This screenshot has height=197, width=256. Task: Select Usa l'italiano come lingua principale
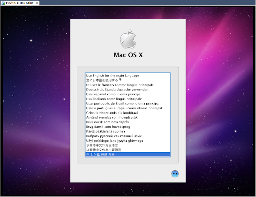pyautogui.click(x=128, y=99)
